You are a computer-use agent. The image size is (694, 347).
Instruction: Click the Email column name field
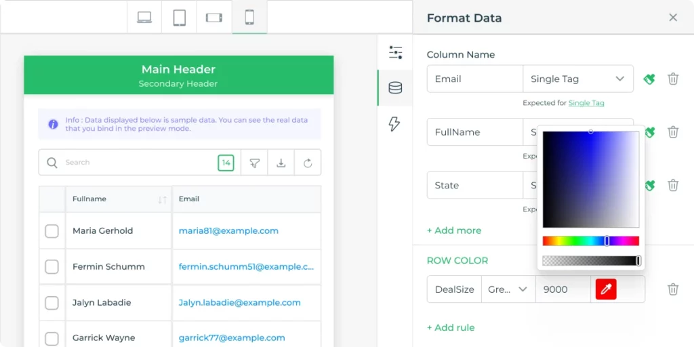tap(475, 79)
